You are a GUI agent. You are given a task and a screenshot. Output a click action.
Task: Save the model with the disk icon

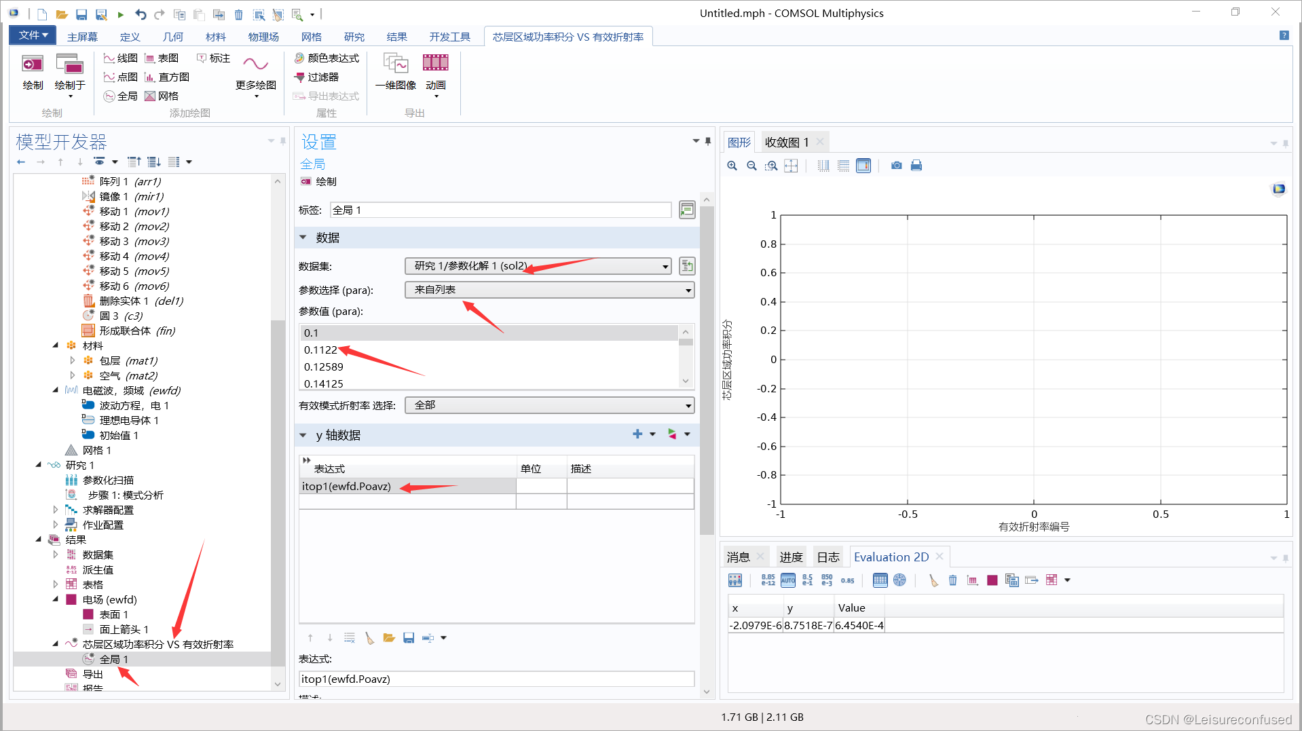[81, 14]
